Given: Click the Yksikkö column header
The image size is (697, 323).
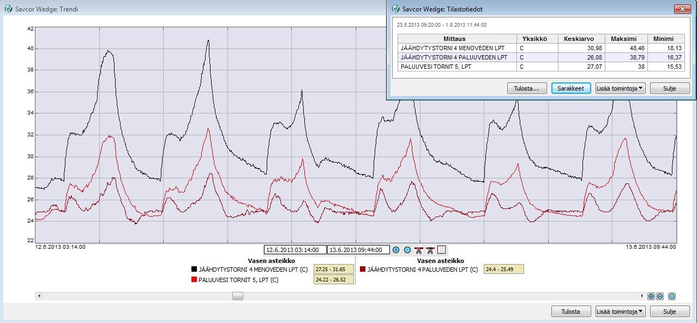Looking at the screenshot, I should coord(538,39).
